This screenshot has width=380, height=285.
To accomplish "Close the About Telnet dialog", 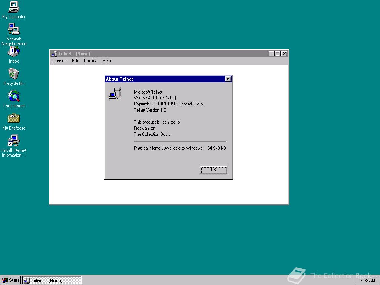I will 228,79.
